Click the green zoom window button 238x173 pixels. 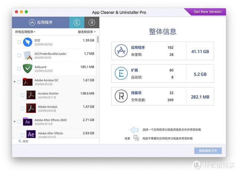pos(26,12)
